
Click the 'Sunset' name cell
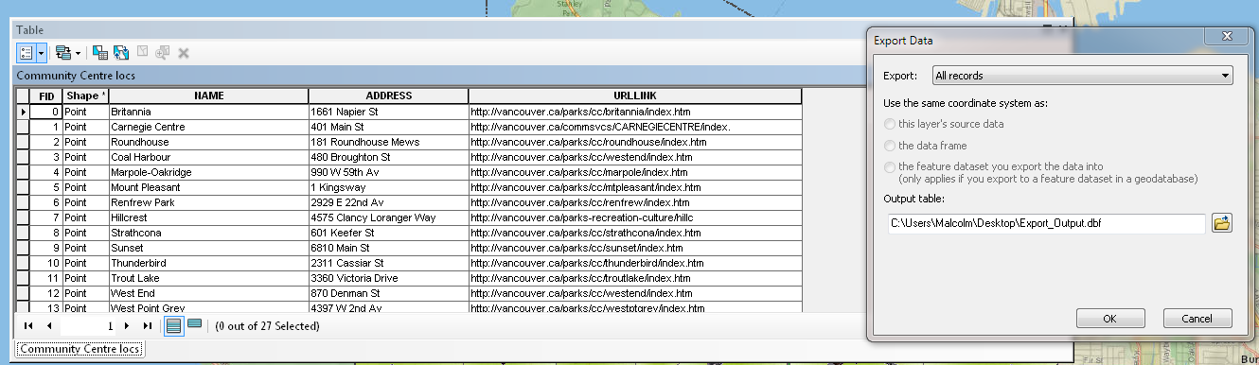click(208, 248)
